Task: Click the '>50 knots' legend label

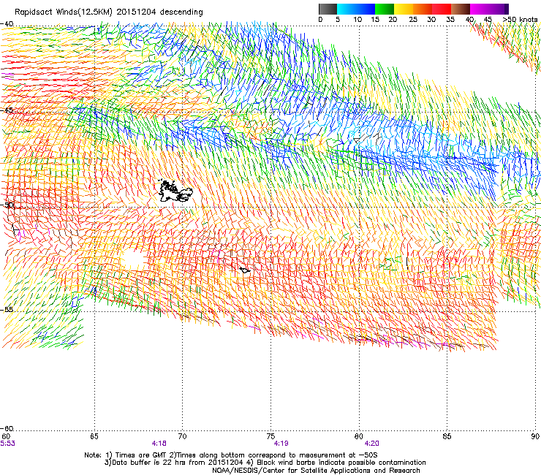Action: point(520,19)
